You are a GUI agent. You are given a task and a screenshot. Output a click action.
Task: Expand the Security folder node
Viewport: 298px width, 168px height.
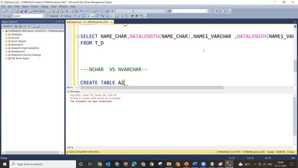point(6,38)
